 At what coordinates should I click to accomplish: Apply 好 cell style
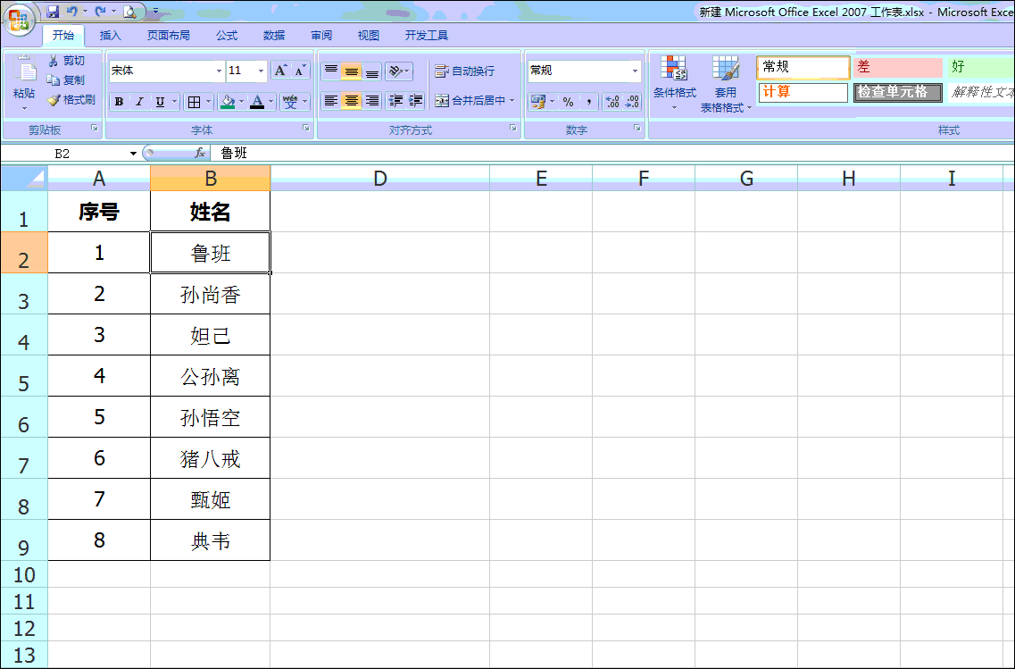(x=981, y=67)
